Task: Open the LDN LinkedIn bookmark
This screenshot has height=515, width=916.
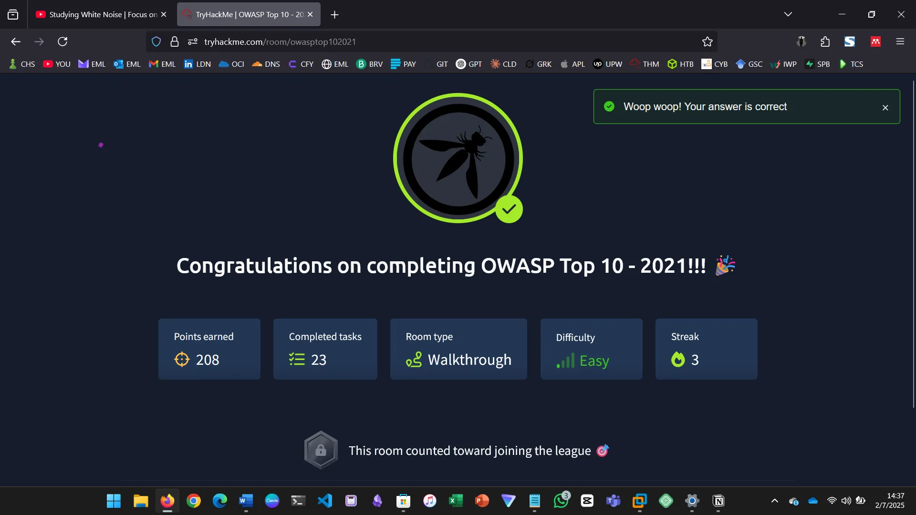Action: pyautogui.click(x=197, y=63)
